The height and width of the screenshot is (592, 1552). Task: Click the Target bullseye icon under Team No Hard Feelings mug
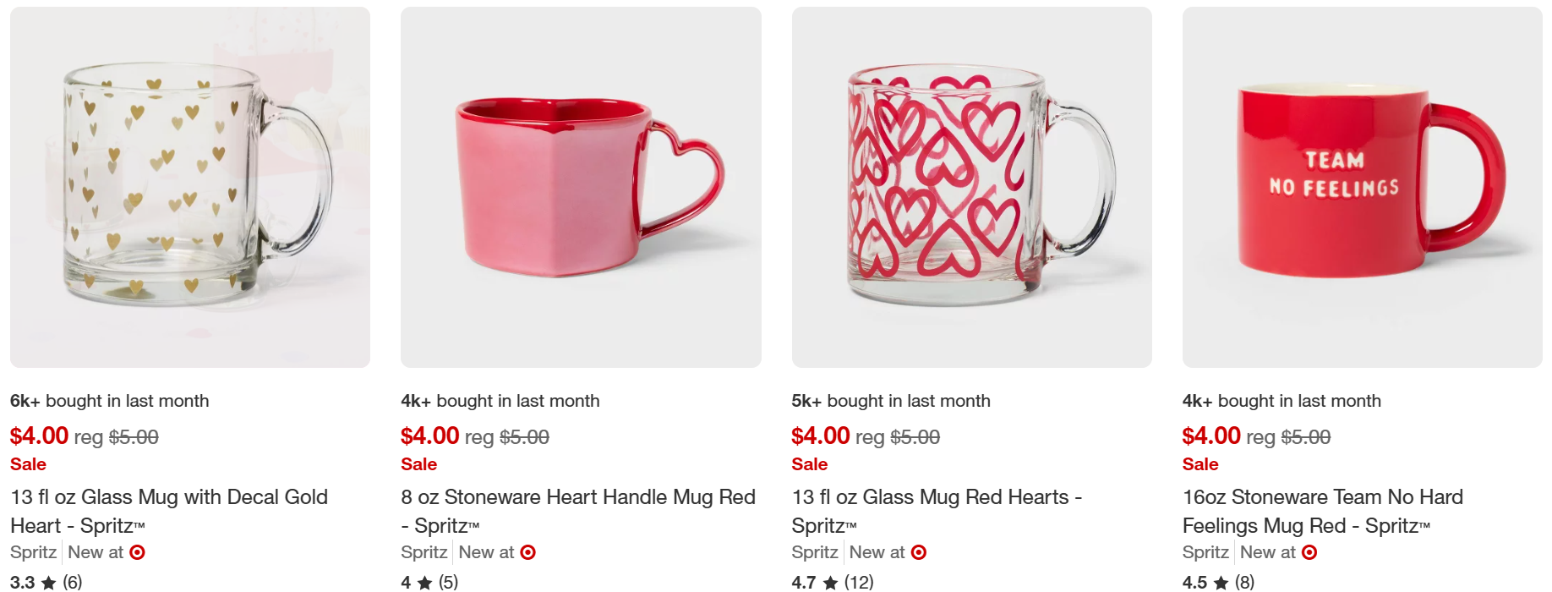(1309, 552)
